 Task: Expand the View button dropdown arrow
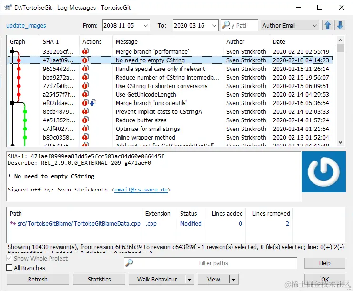click(x=234, y=280)
